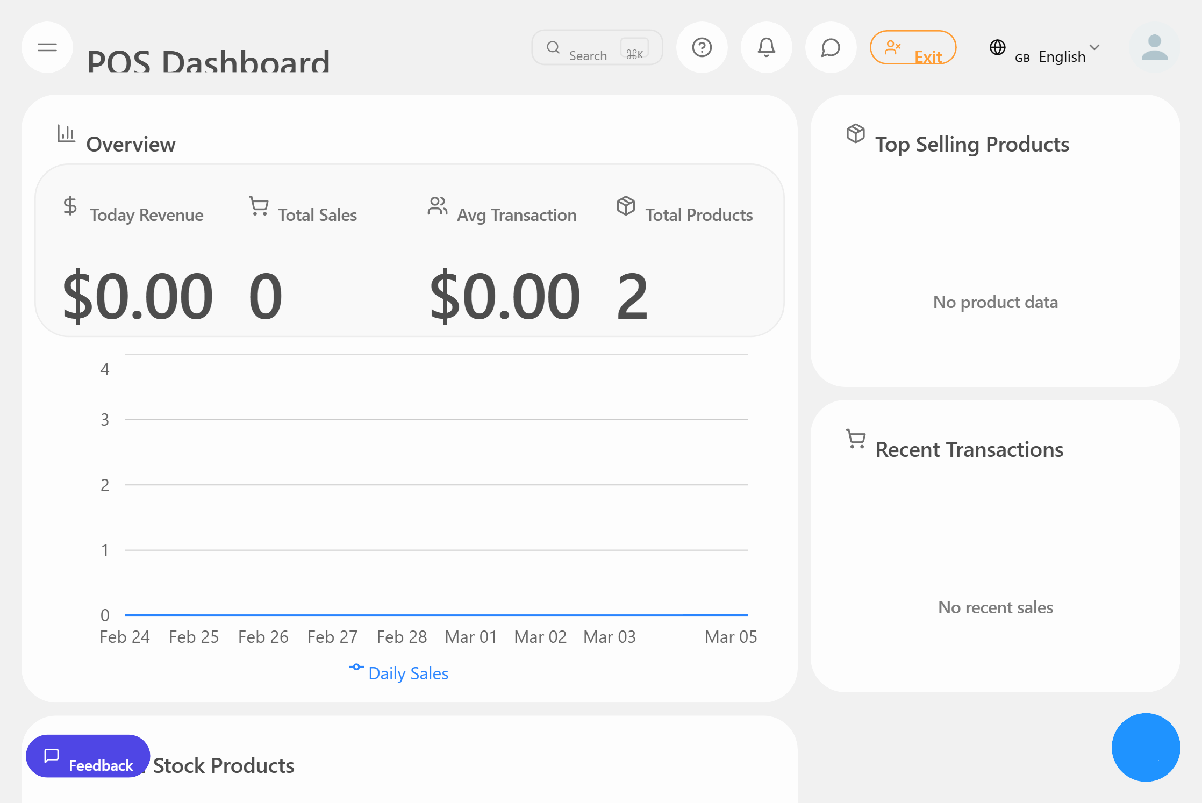Image resolution: width=1202 pixels, height=803 pixels.
Task: Open the Top Selling Products panel
Action: pyautogui.click(x=972, y=144)
